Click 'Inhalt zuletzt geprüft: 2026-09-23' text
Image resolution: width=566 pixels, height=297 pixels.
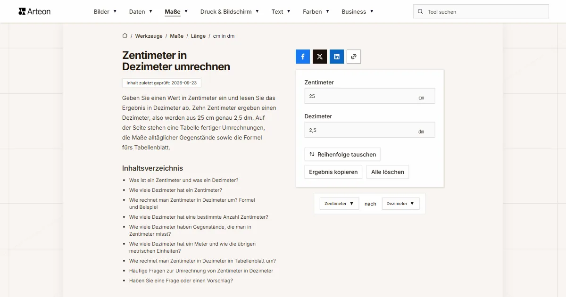pyautogui.click(x=162, y=83)
